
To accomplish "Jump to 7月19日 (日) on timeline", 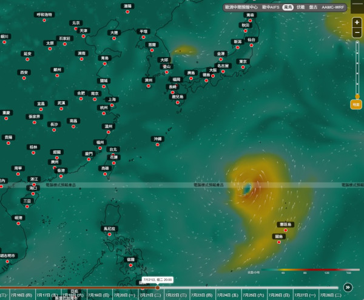I will pos(99,295).
